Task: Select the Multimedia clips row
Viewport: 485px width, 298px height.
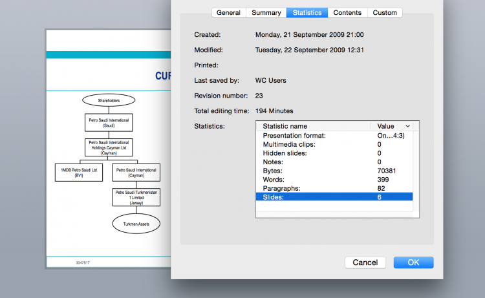Action: pyautogui.click(x=334, y=144)
